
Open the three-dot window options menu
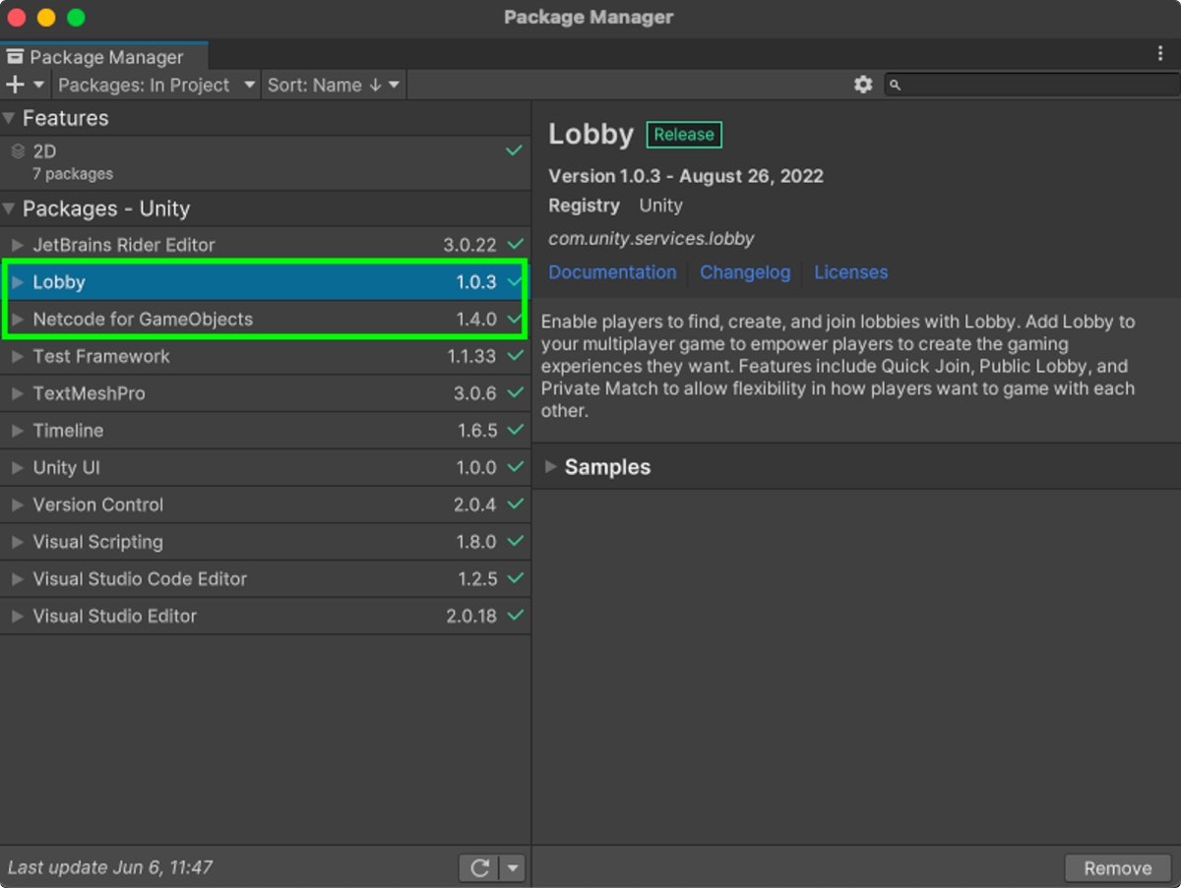[1160, 54]
